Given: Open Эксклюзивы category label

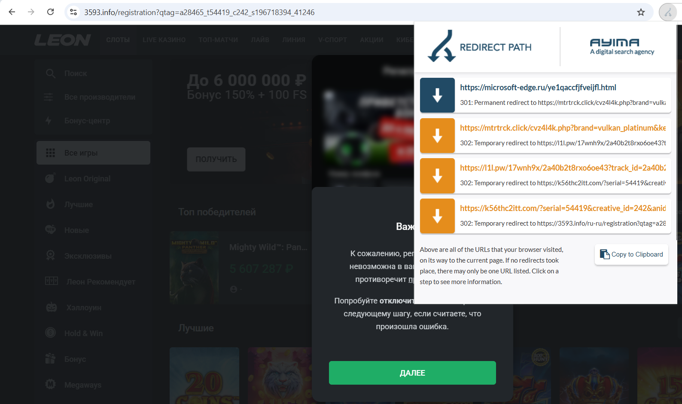Looking at the screenshot, I should click(88, 256).
